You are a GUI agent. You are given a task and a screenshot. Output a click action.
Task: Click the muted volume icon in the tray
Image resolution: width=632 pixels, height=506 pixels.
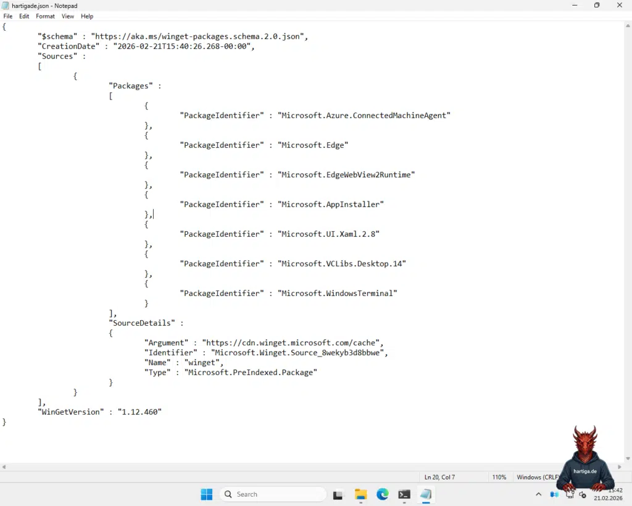583,495
